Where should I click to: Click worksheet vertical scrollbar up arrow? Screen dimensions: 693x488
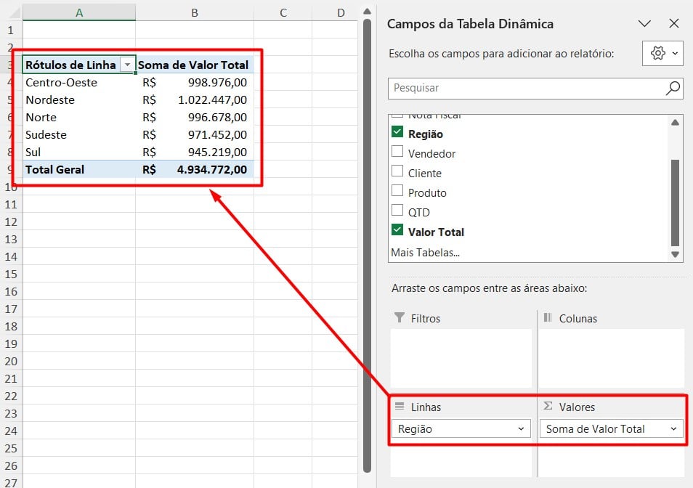pyautogui.click(x=367, y=12)
